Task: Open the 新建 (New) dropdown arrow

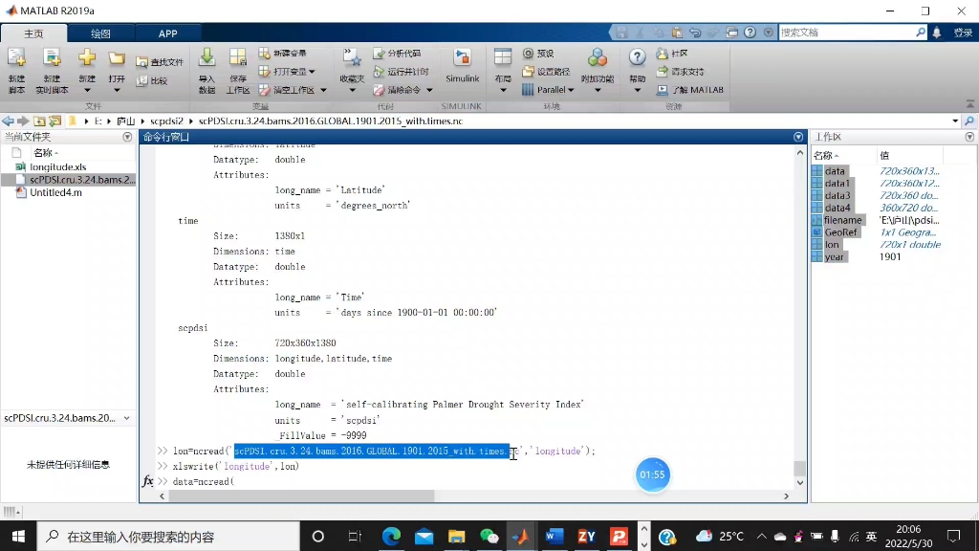Action: [87, 91]
